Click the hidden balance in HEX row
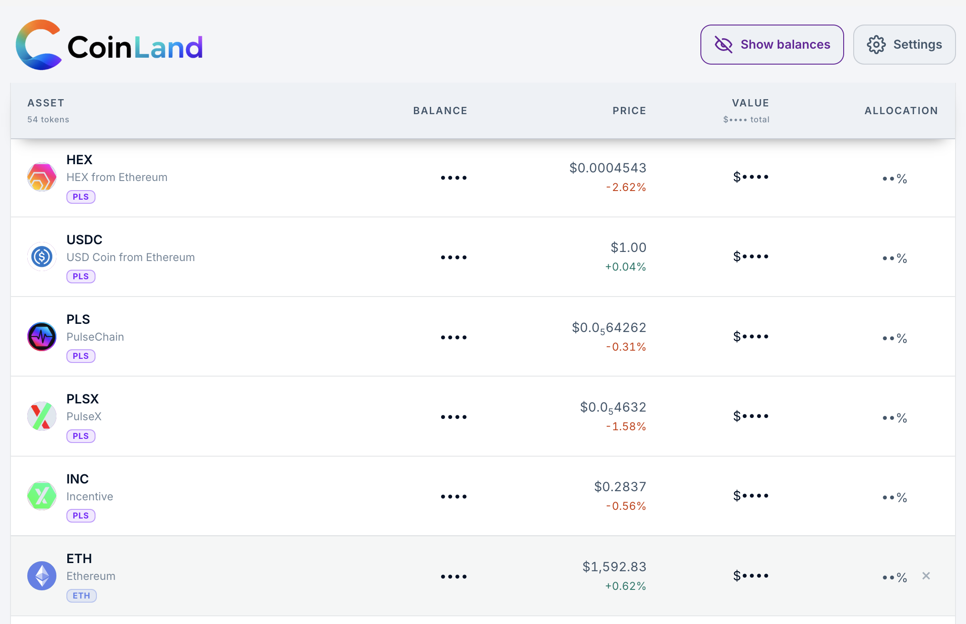 click(x=454, y=178)
